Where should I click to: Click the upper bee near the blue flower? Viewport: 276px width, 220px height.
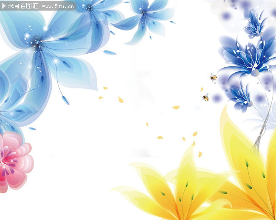click(213, 77)
